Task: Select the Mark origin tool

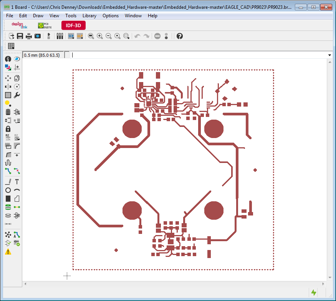Action: (x=17, y=67)
